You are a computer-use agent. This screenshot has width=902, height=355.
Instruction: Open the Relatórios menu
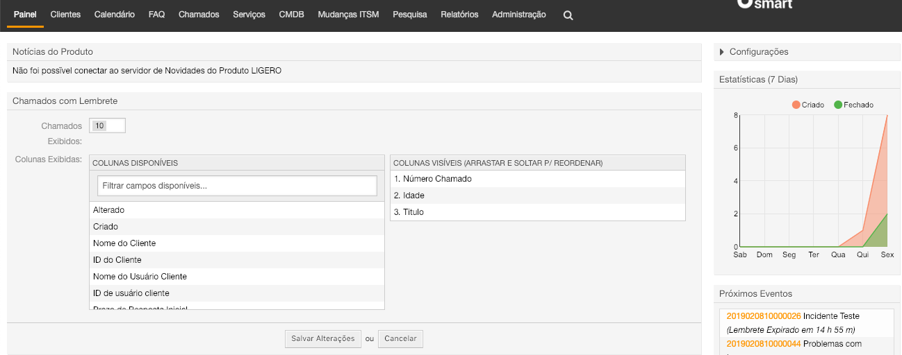coord(459,15)
